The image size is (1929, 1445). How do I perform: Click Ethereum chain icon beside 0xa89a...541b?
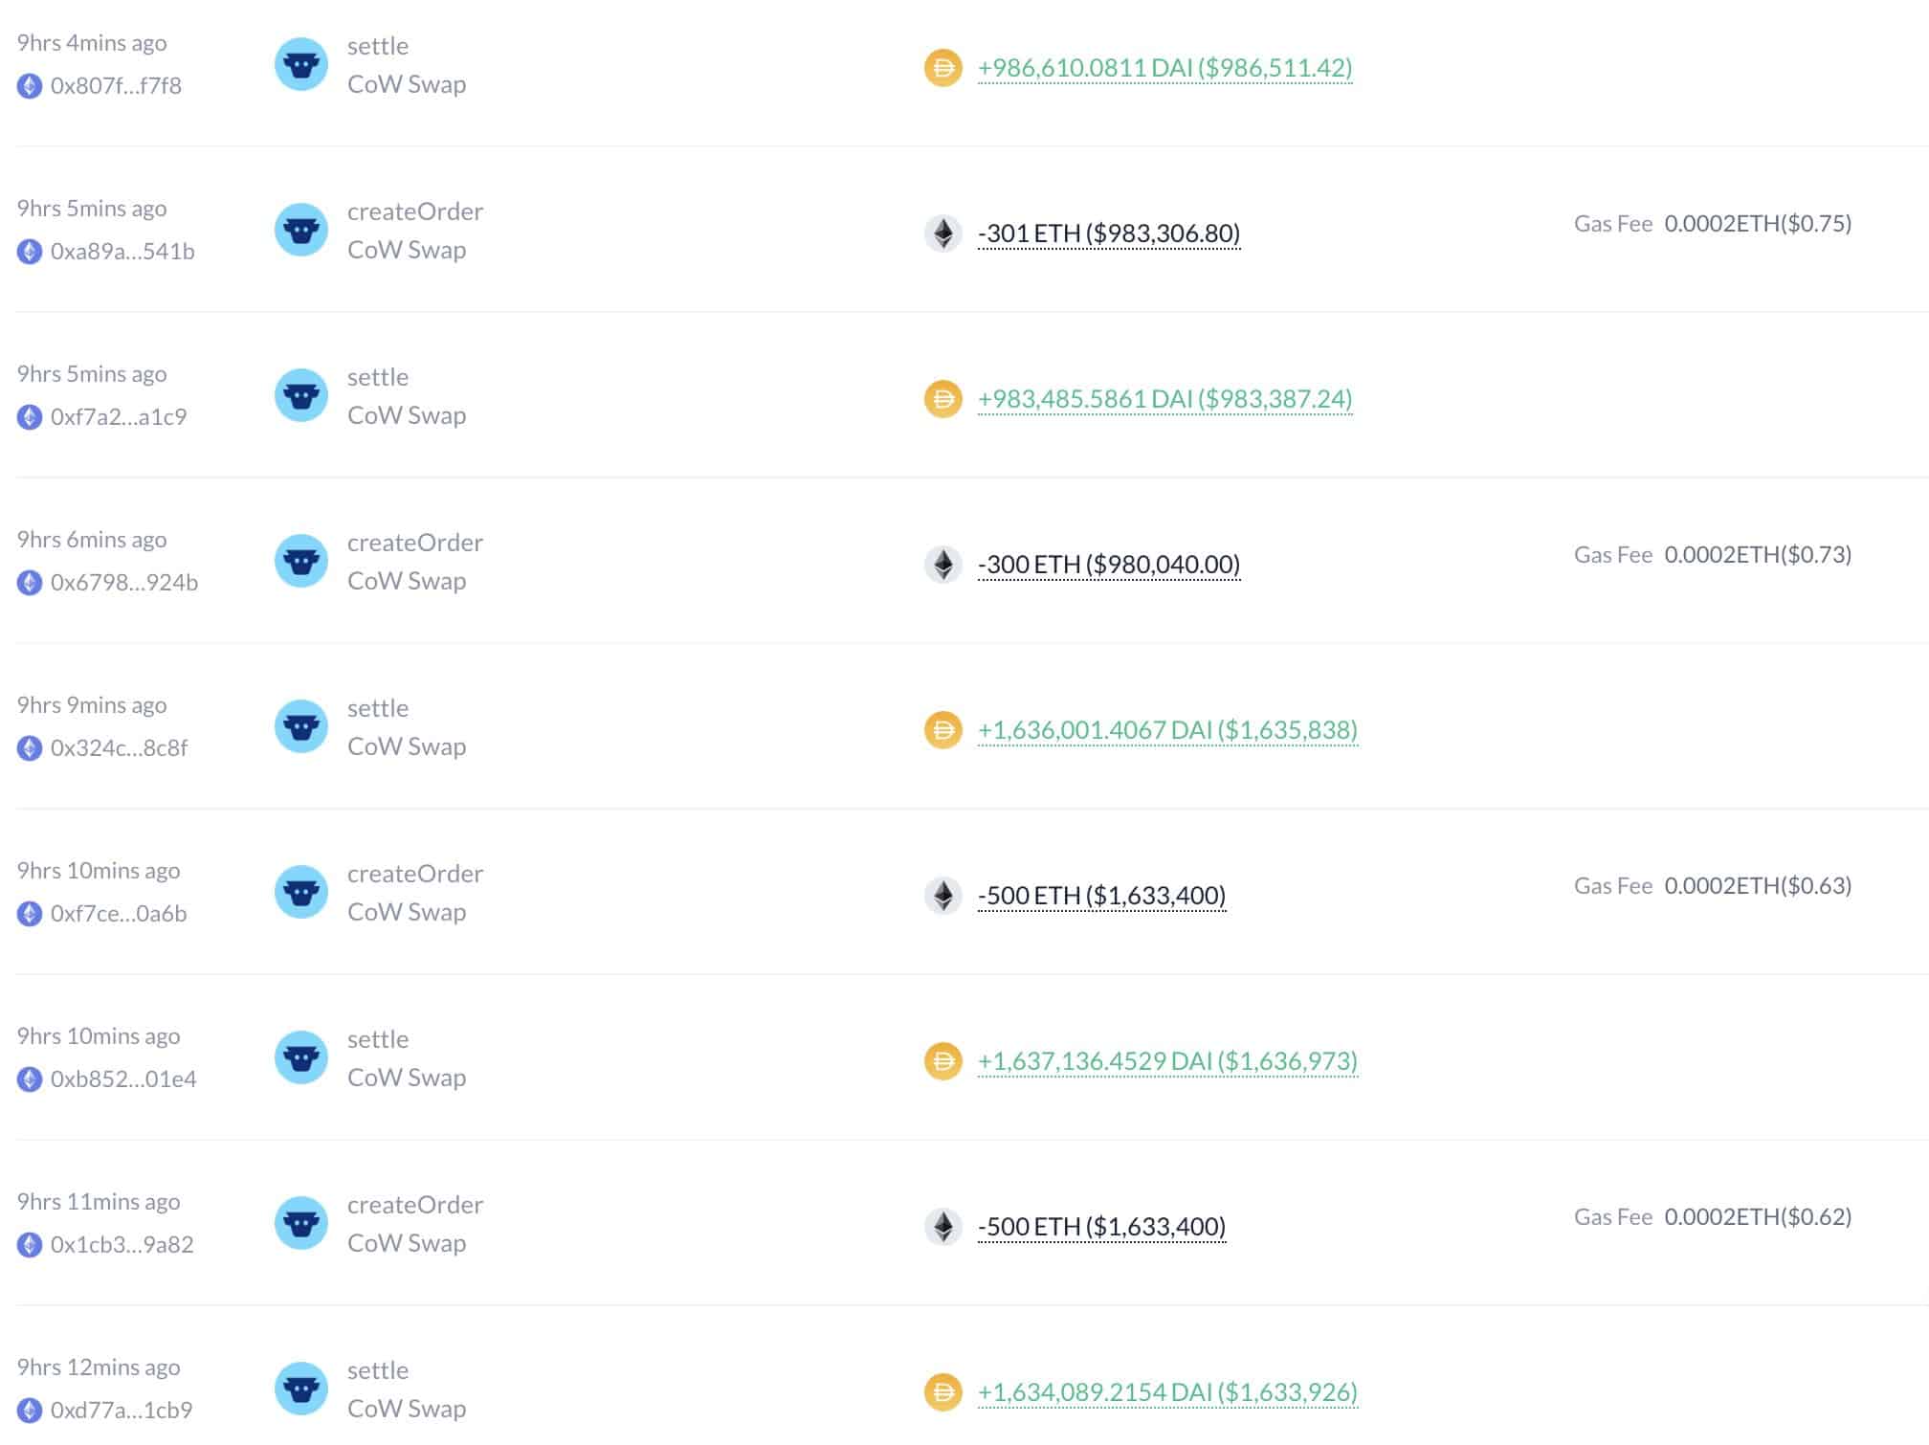click(x=30, y=252)
